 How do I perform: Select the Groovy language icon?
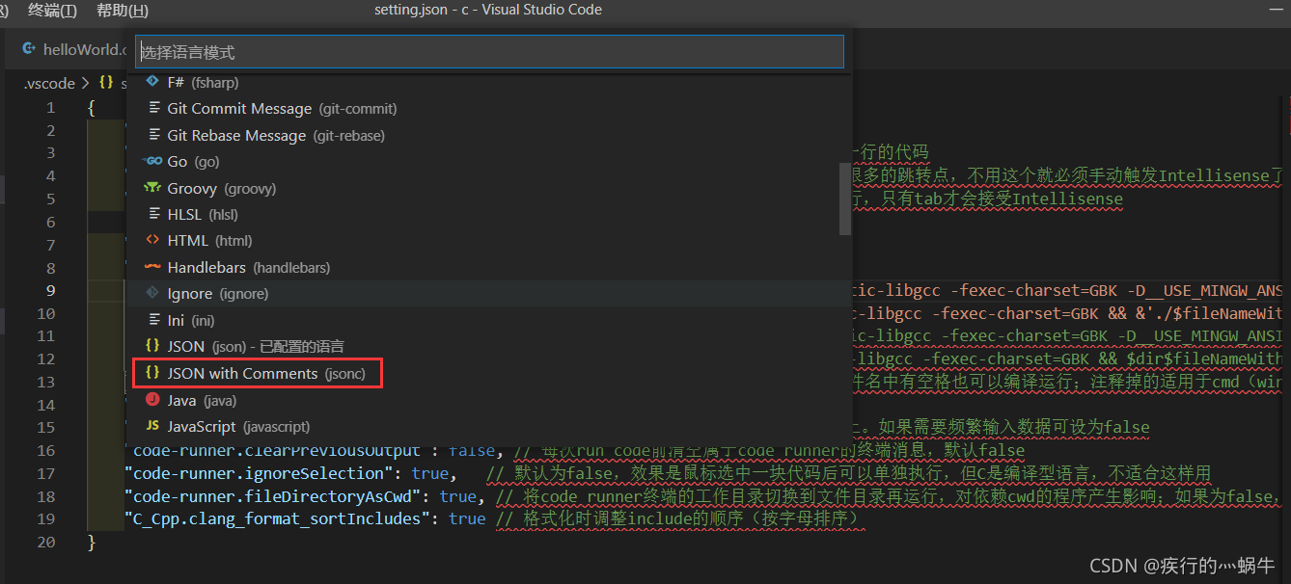pos(151,188)
